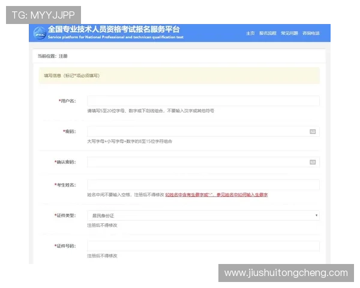Click keyboard icon in 确认密码 field
The width and height of the screenshot is (360, 288).
coord(313,162)
